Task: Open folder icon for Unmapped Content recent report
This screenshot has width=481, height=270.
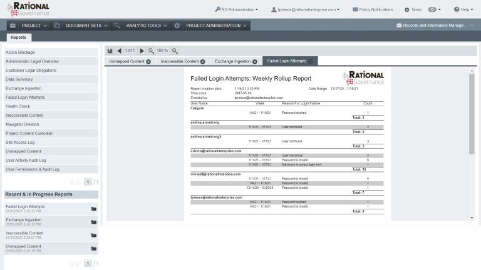Action: click(x=94, y=248)
